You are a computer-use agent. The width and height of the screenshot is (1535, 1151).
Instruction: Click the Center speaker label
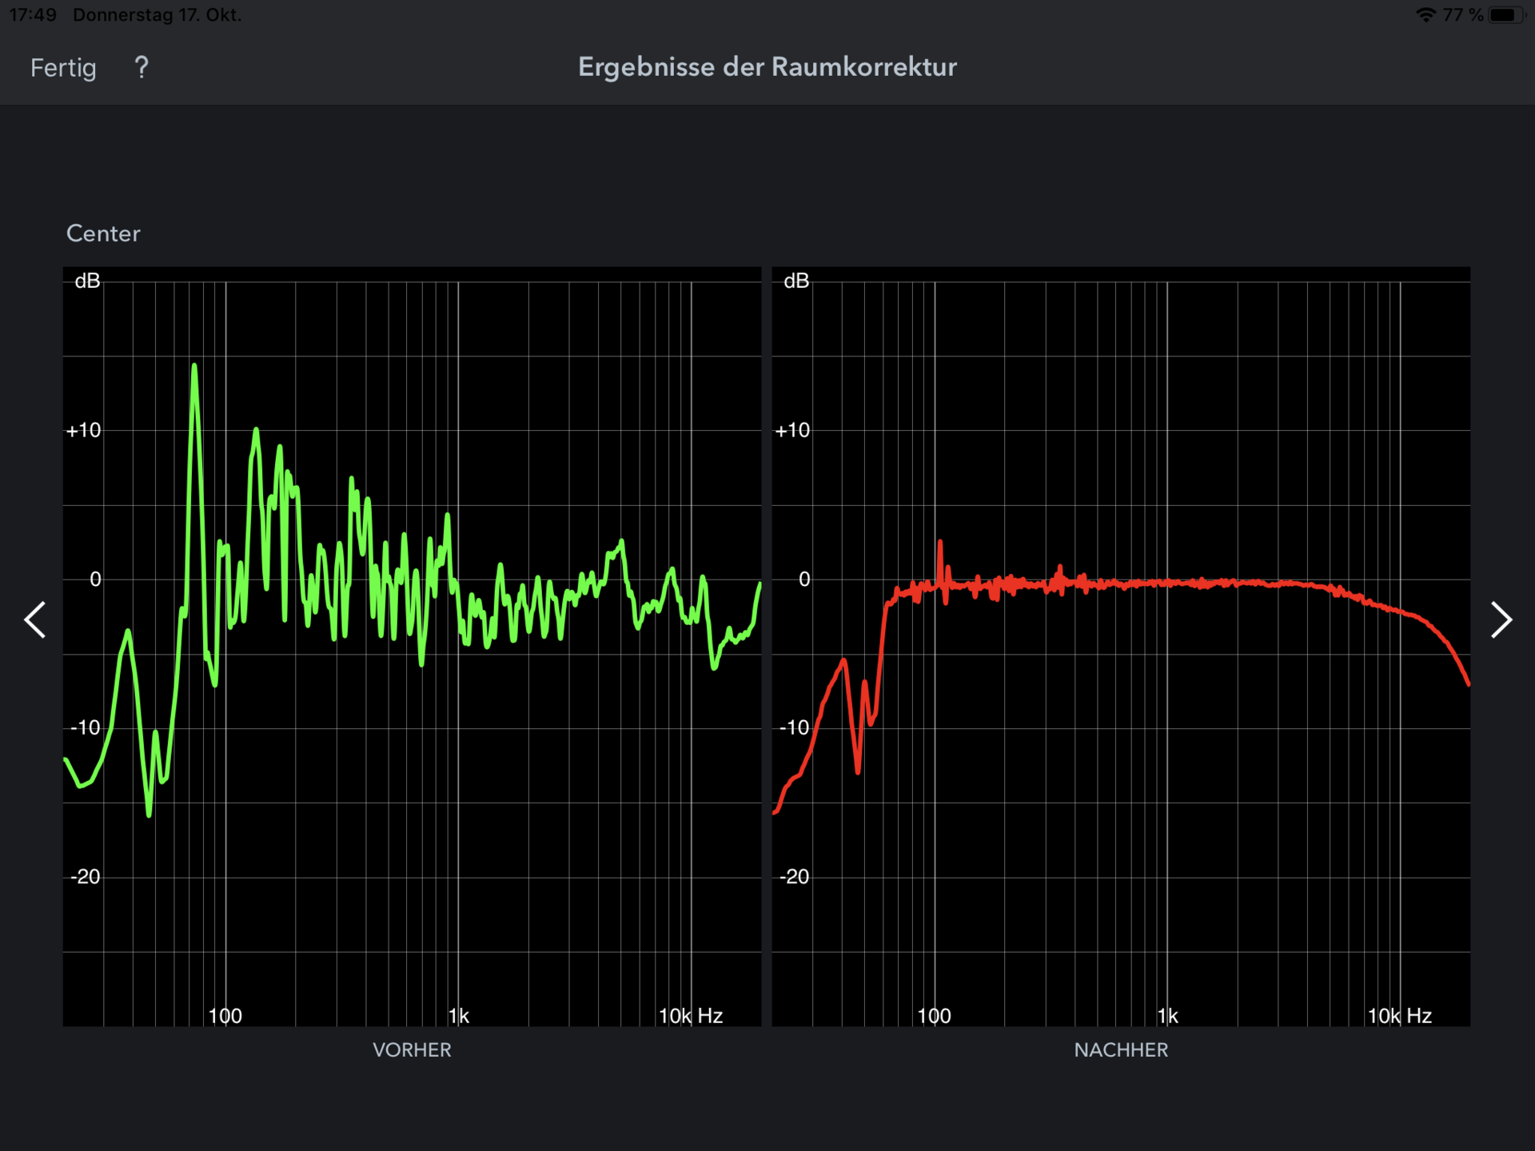pyautogui.click(x=103, y=233)
